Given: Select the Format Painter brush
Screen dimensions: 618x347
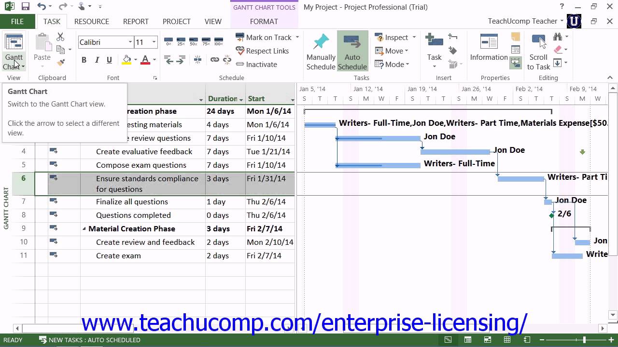Looking at the screenshot, I should [61, 62].
